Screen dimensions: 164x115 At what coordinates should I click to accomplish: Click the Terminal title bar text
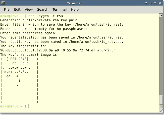pyautogui.click(x=74, y=3)
